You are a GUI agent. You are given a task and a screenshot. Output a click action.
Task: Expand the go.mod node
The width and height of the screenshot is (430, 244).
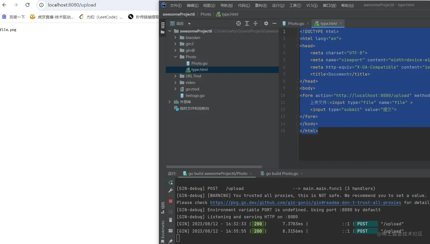pyautogui.click(x=175, y=89)
